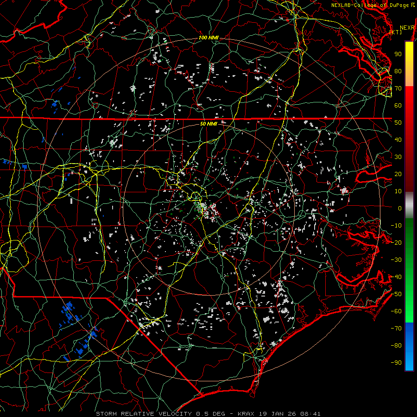417x417 pixels.
Task: Select the 10 value on the velocity scale
Action: click(398, 191)
